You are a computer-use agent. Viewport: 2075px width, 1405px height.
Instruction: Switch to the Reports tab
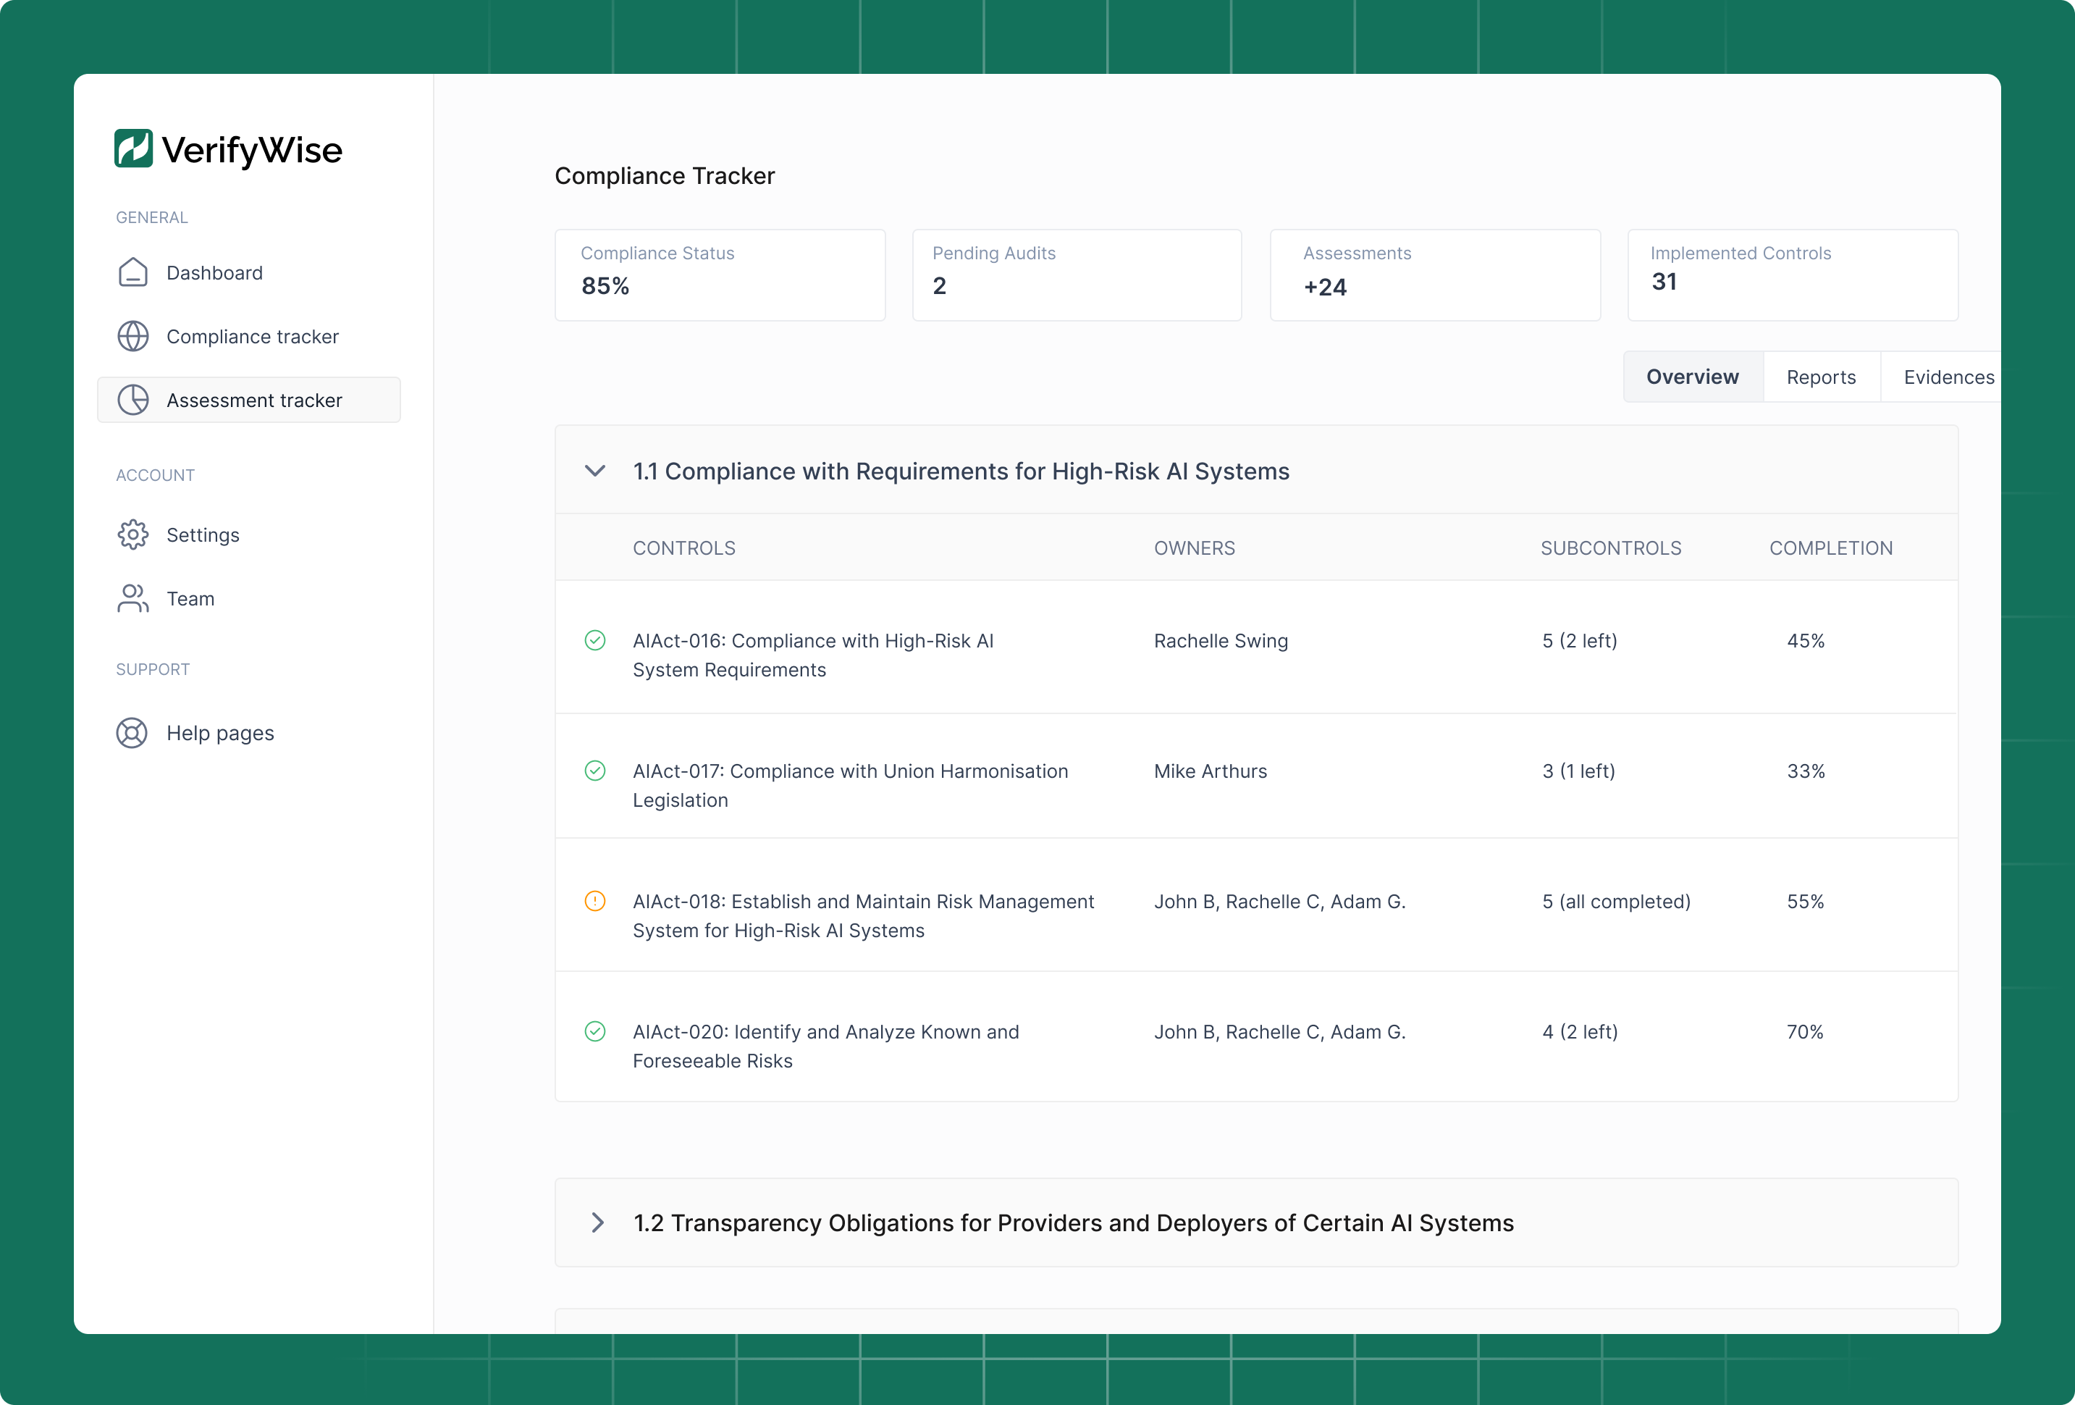pyautogui.click(x=1821, y=377)
